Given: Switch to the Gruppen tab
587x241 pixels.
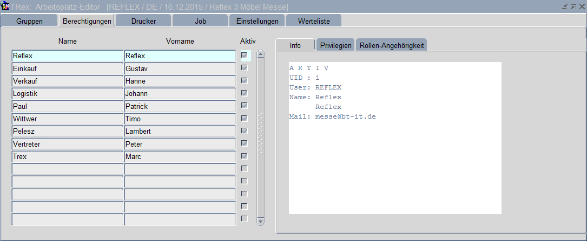Looking at the screenshot, I should (x=30, y=21).
